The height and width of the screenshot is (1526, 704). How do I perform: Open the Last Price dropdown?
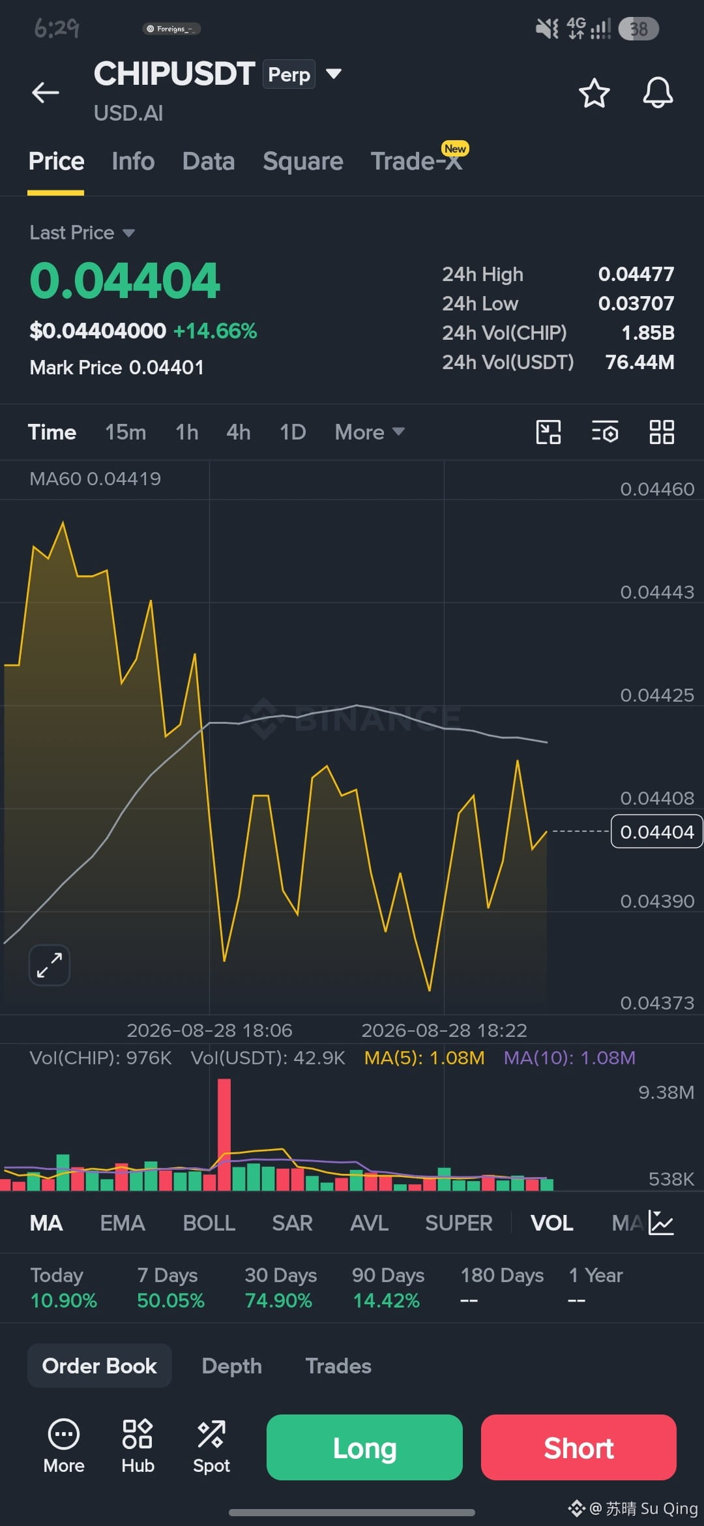pyautogui.click(x=82, y=233)
